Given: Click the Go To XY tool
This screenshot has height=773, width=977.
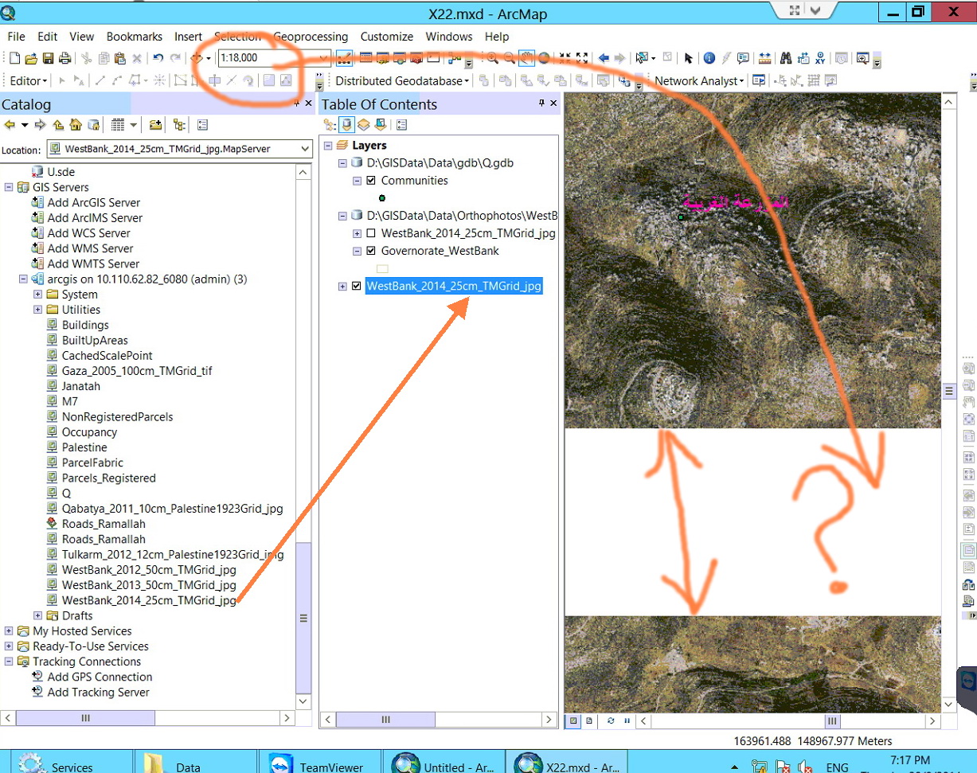Looking at the screenshot, I should [819, 58].
